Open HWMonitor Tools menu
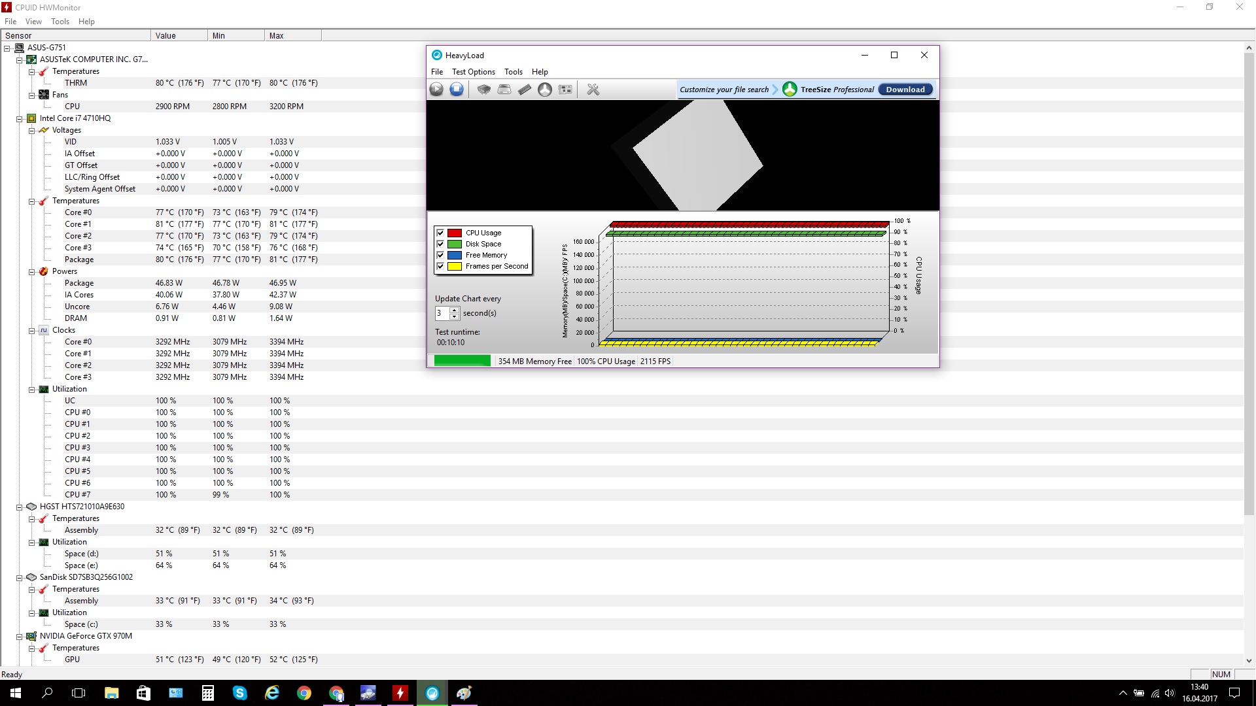1256x706 pixels. point(60,22)
